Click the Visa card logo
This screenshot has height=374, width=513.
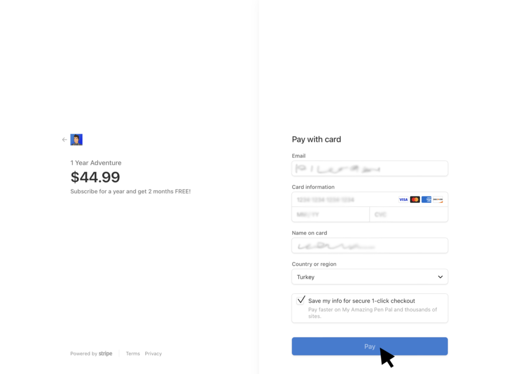[x=403, y=199]
